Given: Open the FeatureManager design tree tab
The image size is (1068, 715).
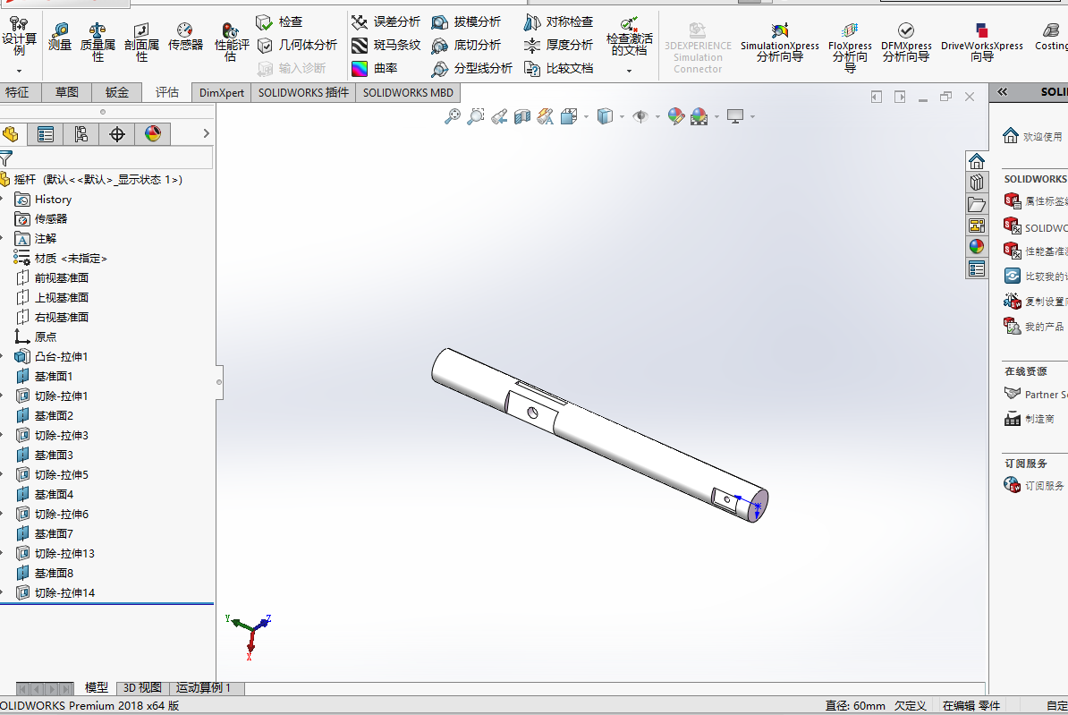Looking at the screenshot, I should click(x=11, y=133).
